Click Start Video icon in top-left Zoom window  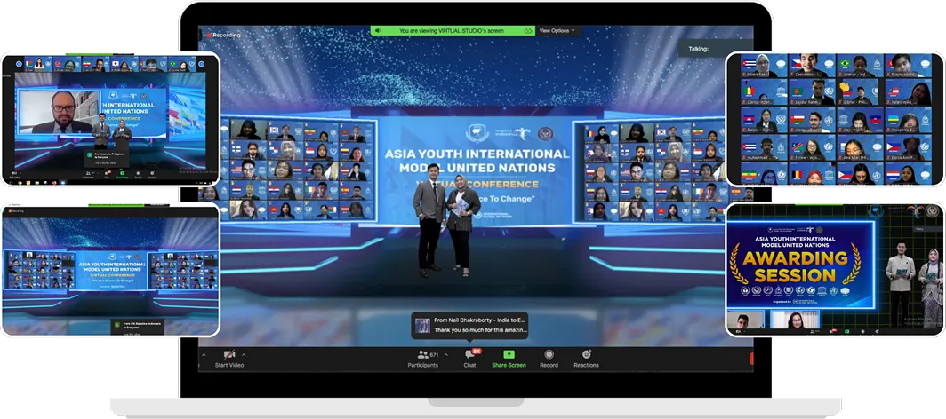point(14,173)
